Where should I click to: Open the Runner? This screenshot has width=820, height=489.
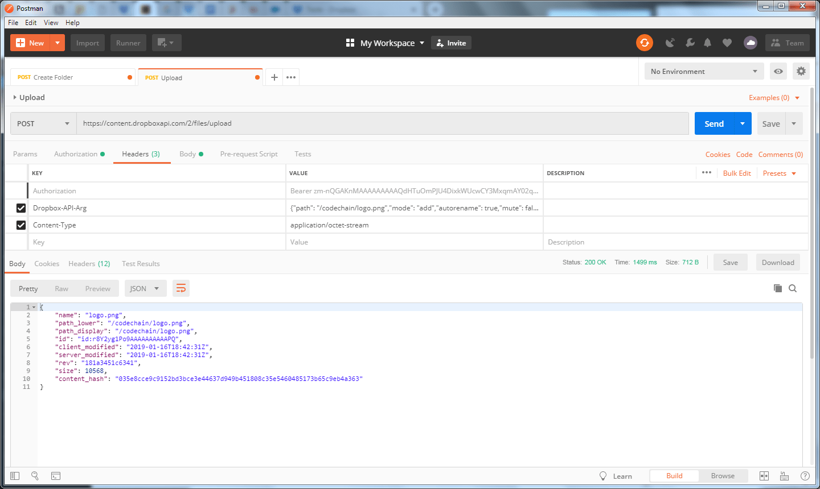click(x=128, y=43)
